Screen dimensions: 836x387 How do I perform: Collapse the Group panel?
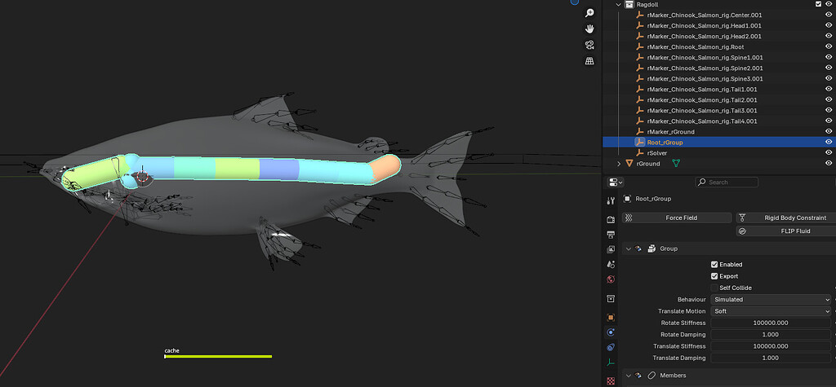click(627, 248)
